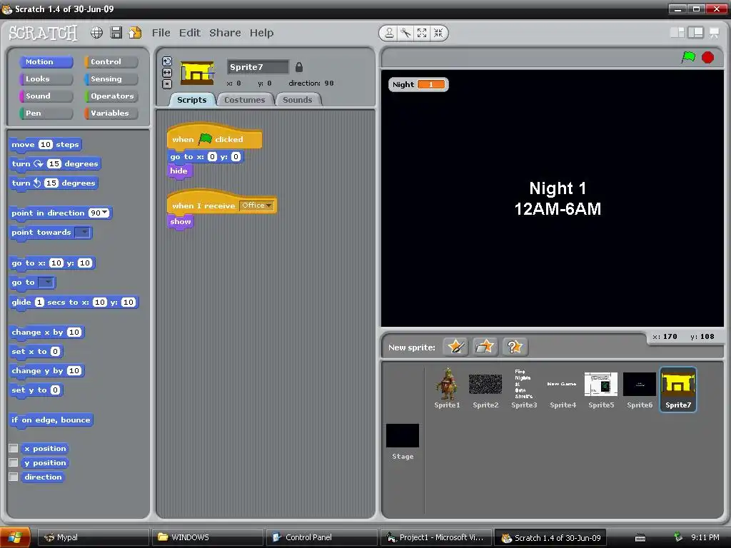This screenshot has width=731, height=548.
Task: Switch to full stage view
Action: pos(695,32)
